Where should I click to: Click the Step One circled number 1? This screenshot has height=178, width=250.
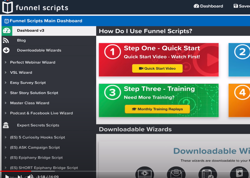point(112,52)
